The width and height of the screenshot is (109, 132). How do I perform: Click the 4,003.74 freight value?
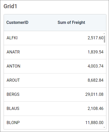(x=96, y=66)
